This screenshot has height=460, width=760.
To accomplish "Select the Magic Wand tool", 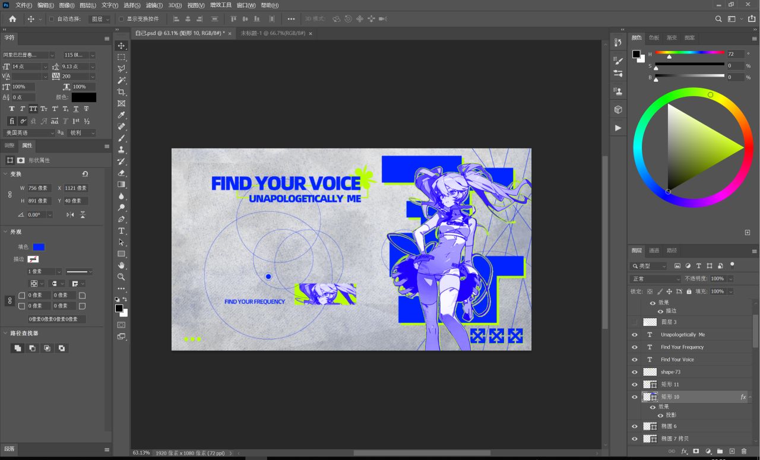I will point(121,80).
